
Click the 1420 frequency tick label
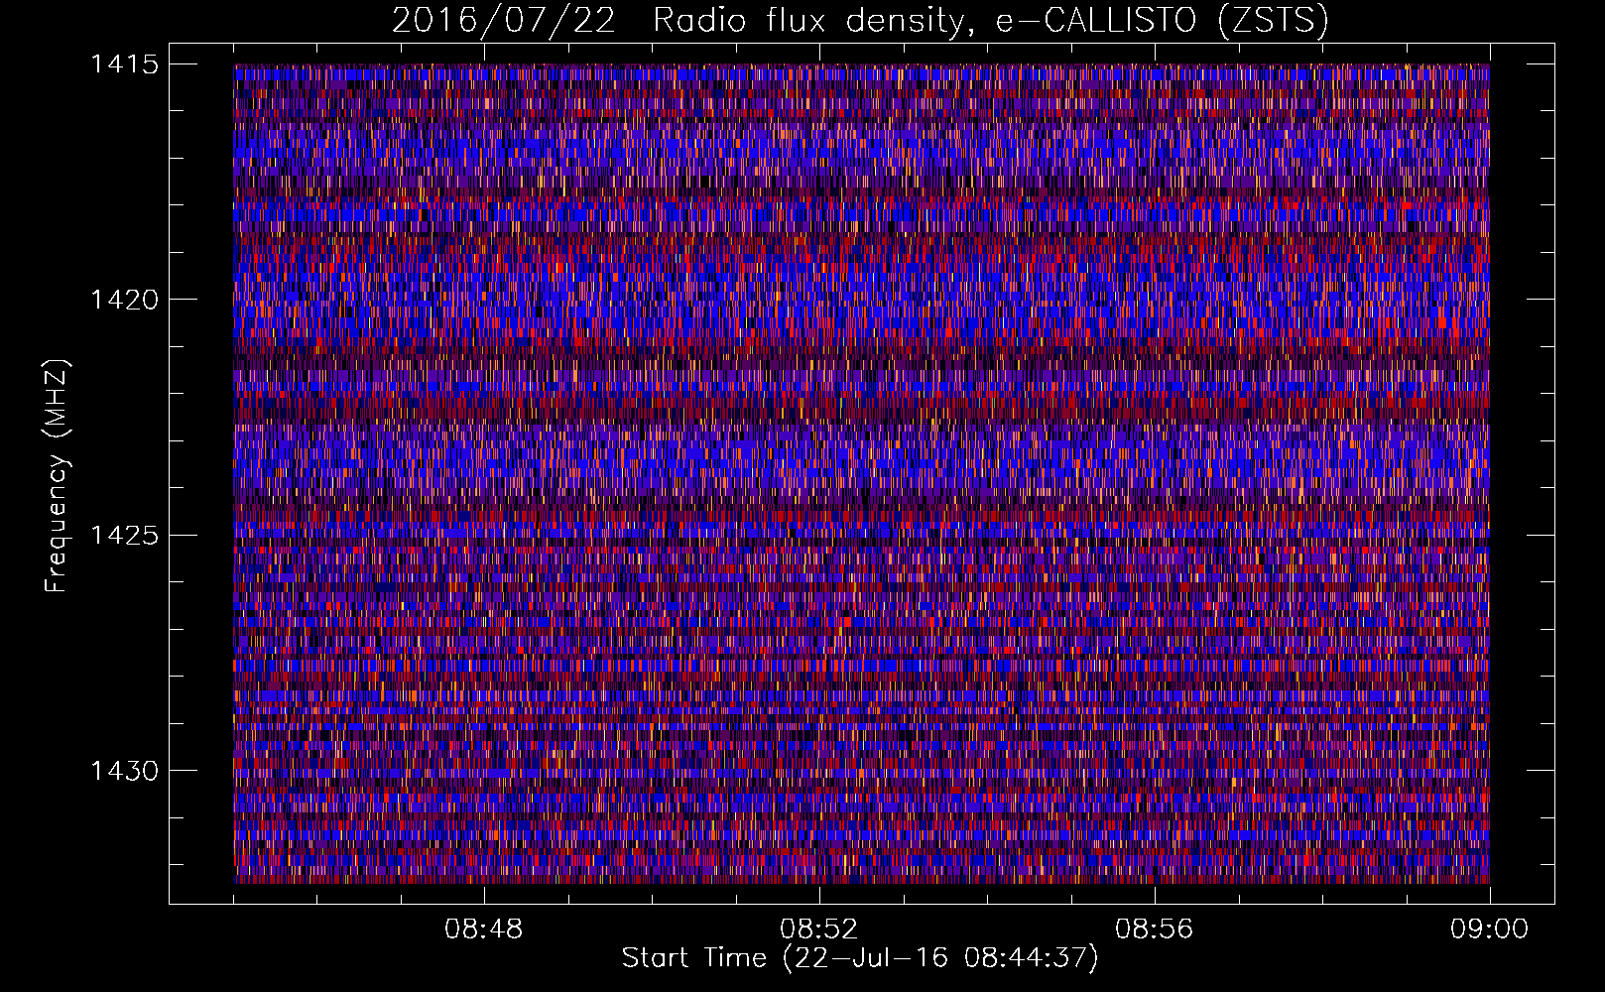coord(125,300)
